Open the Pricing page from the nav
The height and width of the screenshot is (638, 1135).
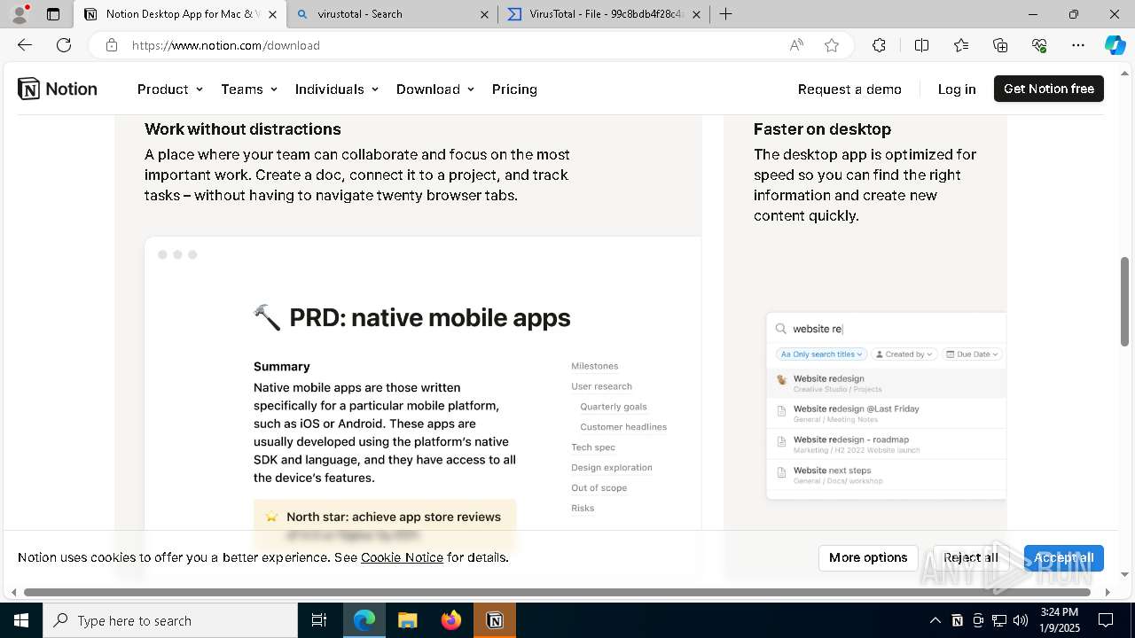[514, 89]
